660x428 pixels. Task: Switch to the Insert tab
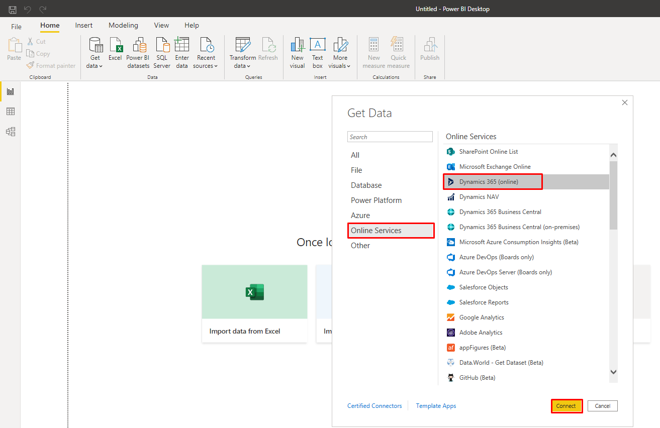[84, 25]
